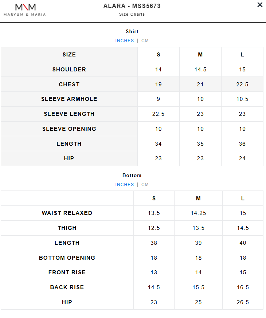Click the BOTTOM OPENING row label

point(67,258)
